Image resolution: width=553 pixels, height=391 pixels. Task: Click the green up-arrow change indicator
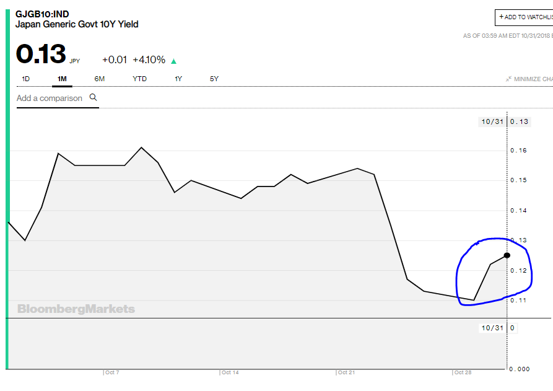(174, 61)
